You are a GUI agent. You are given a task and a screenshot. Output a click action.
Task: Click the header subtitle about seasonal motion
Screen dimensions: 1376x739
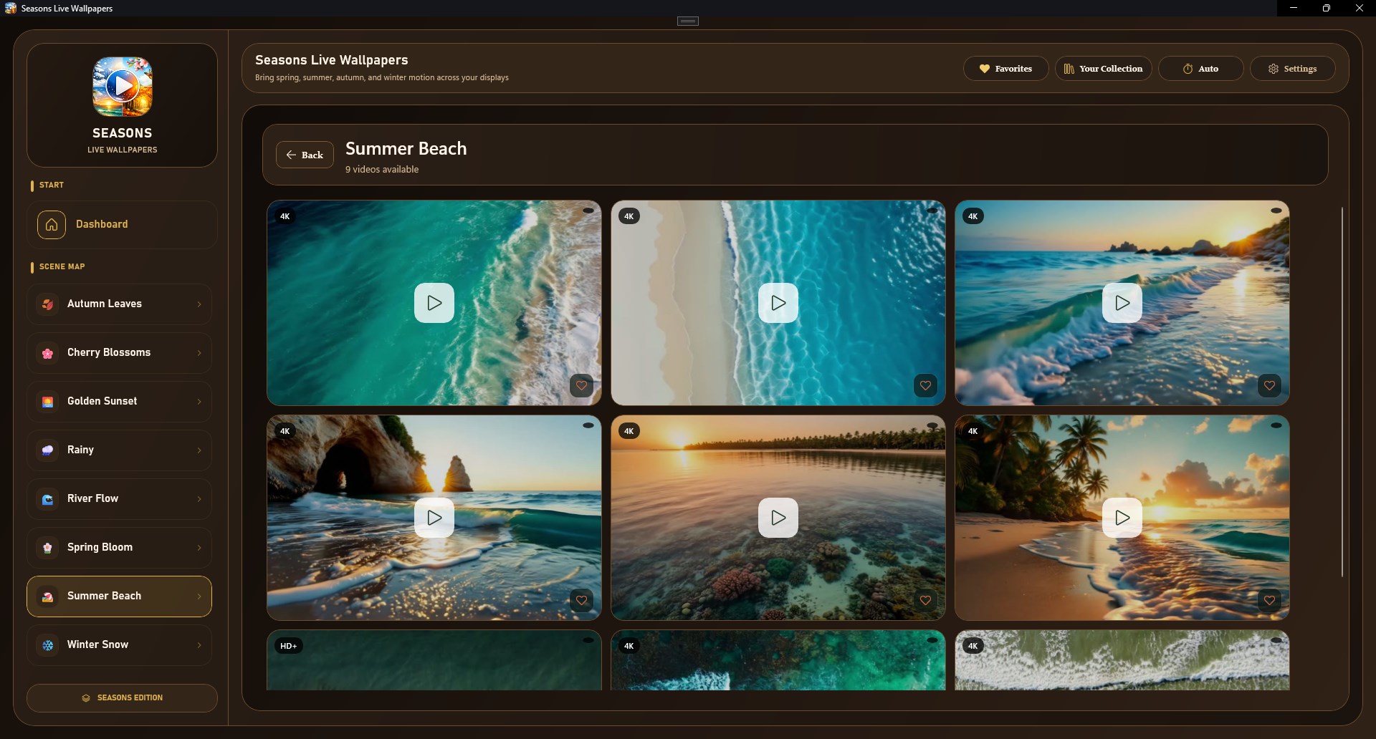382,77
